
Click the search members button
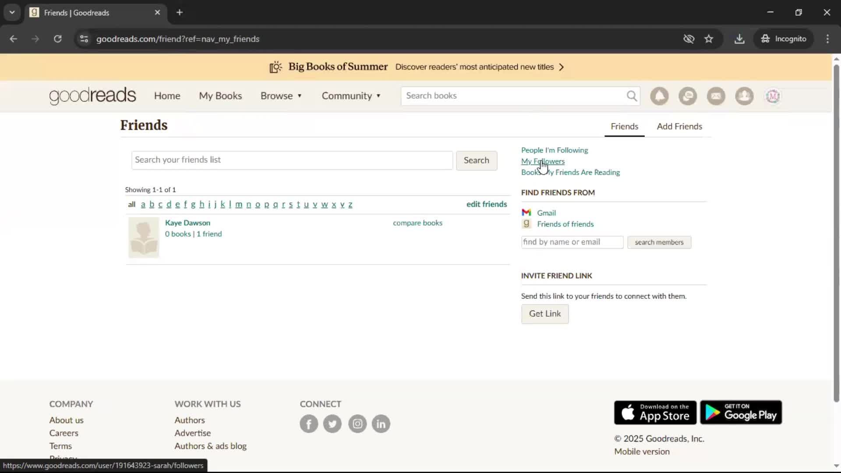click(659, 242)
